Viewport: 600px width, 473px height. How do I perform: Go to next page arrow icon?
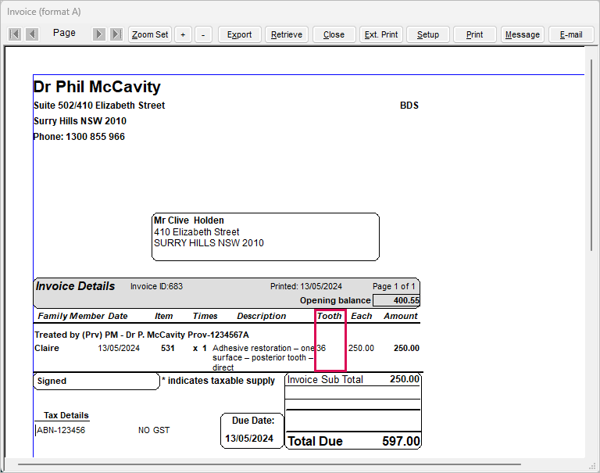point(98,34)
